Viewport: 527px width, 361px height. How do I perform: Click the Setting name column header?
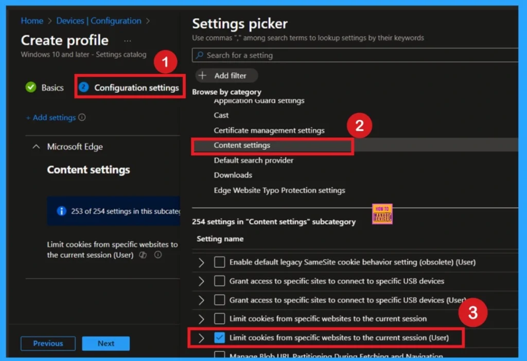pyautogui.click(x=220, y=239)
